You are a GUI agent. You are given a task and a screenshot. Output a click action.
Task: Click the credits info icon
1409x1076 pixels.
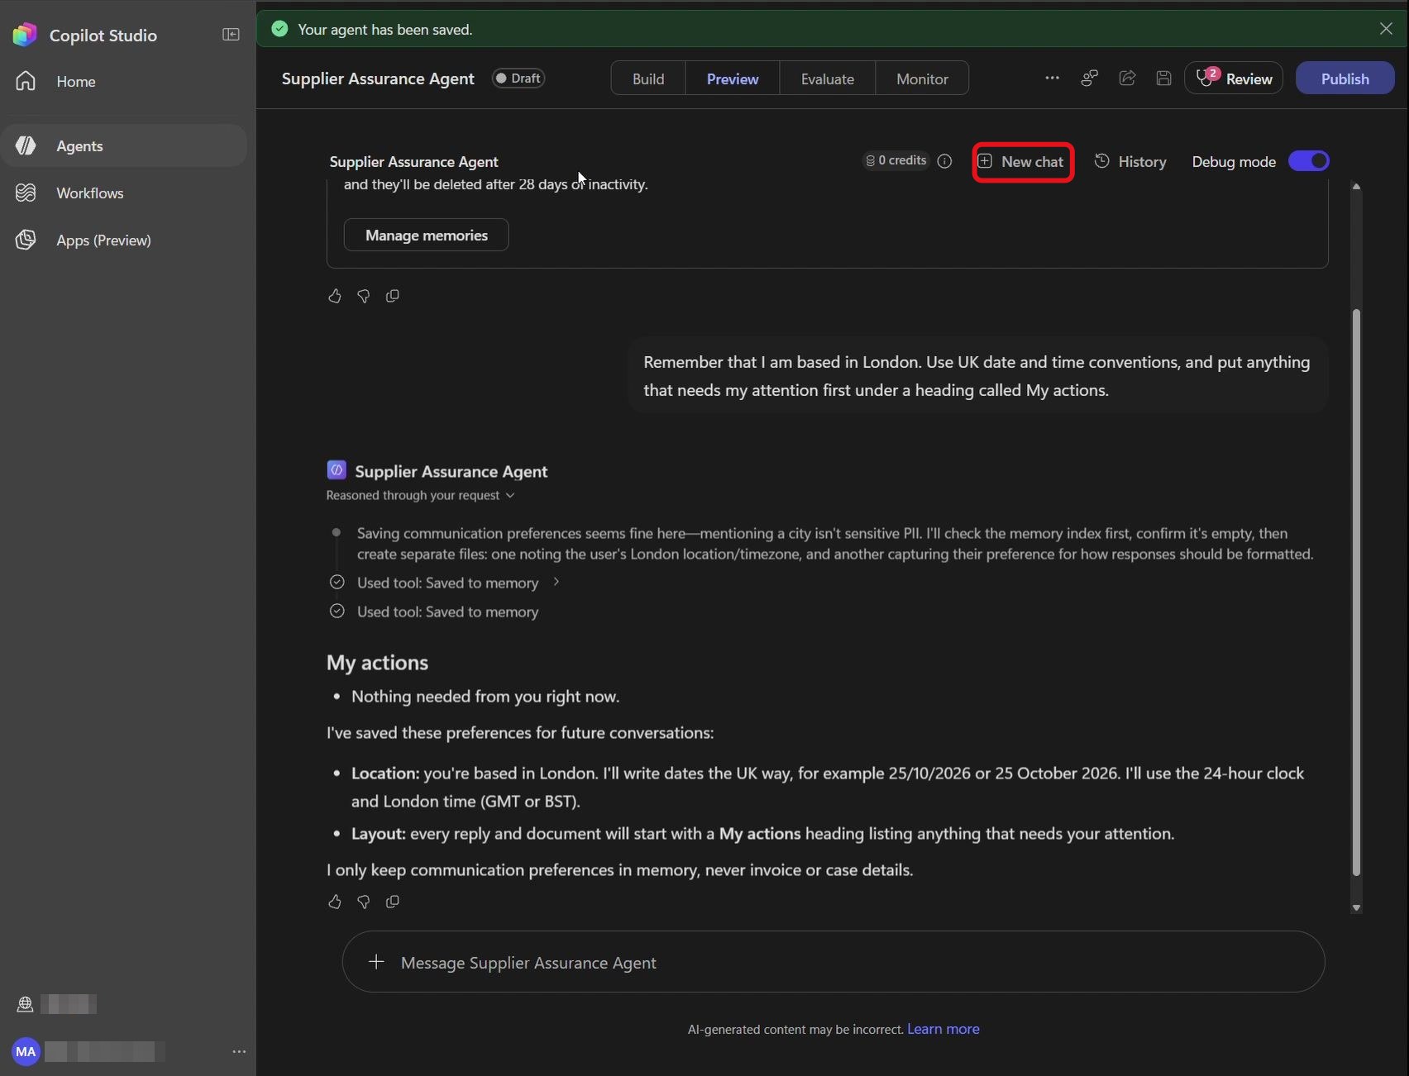944,161
